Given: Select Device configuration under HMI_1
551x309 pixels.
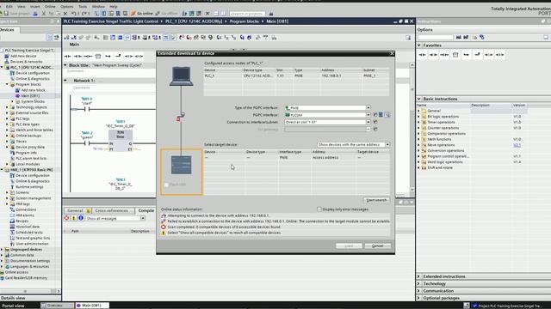Looking at the screenshot, I should 33,175.
